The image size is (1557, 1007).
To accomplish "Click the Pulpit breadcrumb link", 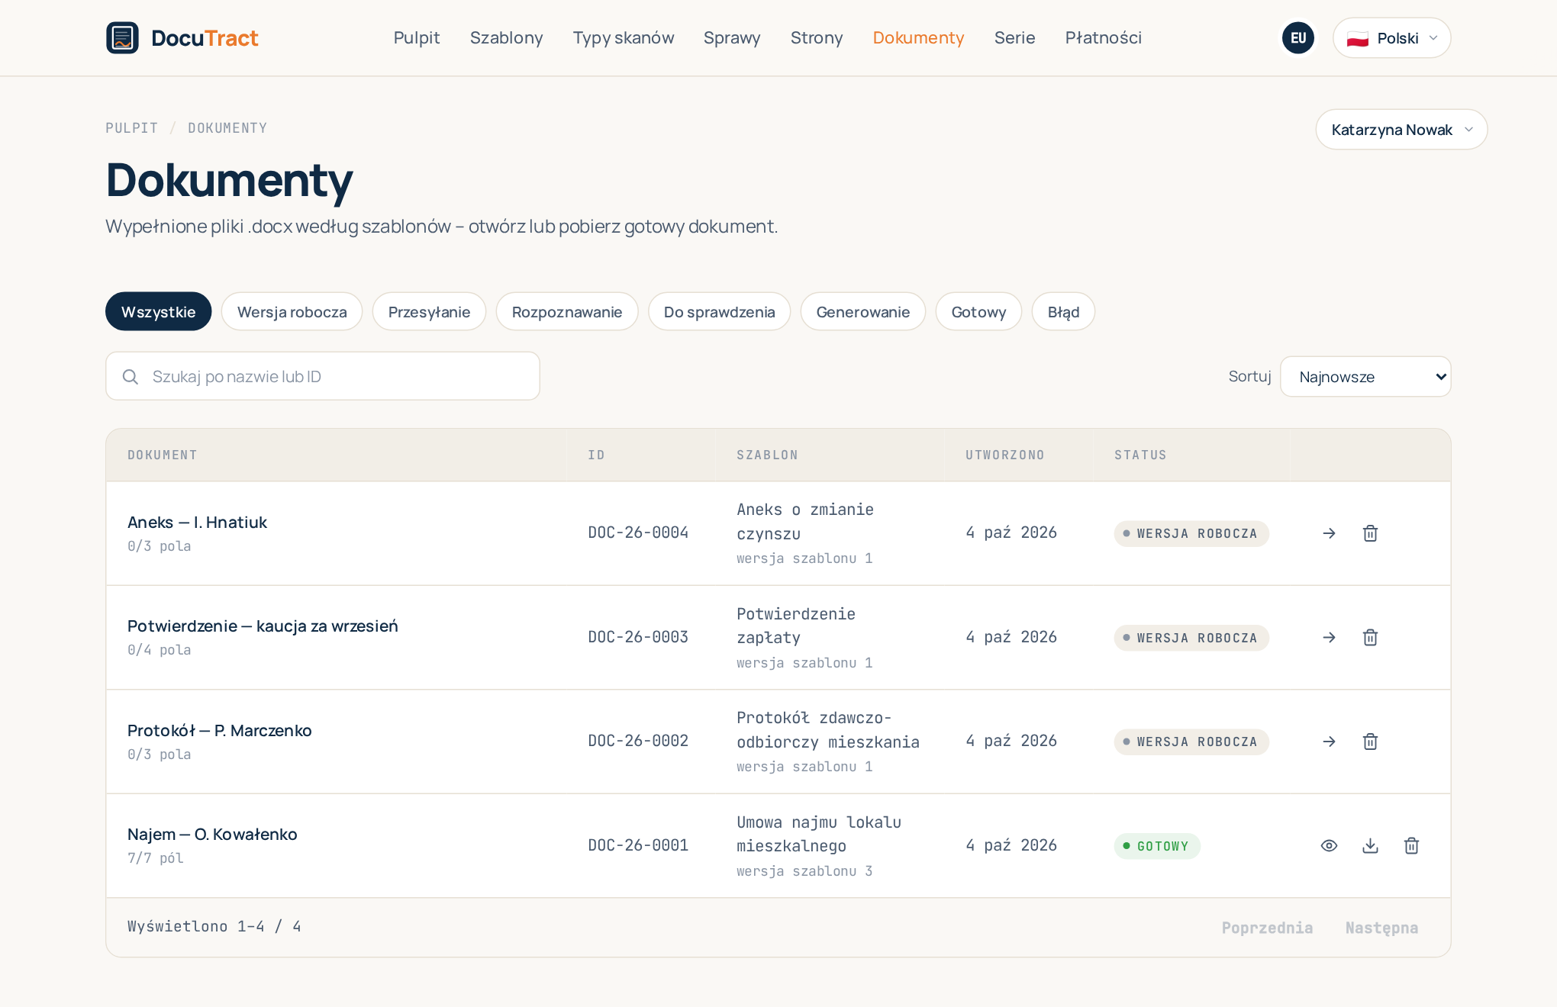I will point(131,128).
